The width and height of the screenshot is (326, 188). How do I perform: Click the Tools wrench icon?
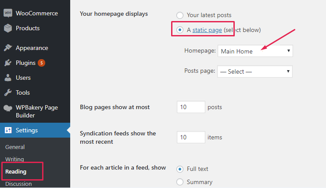pos(8,92)
